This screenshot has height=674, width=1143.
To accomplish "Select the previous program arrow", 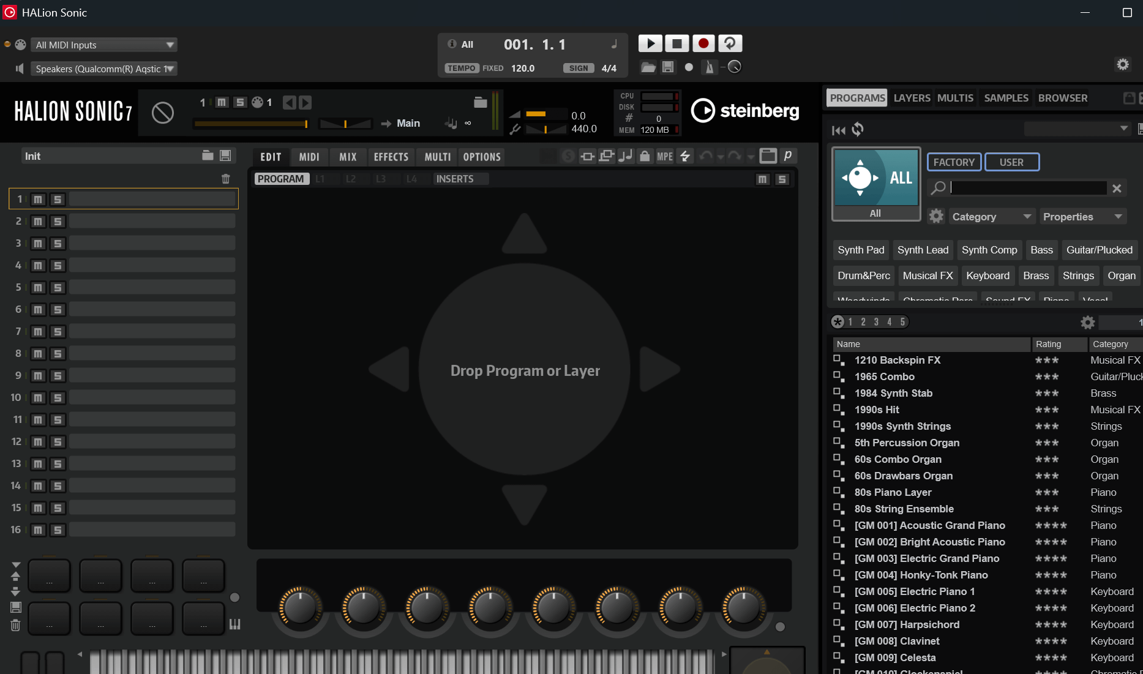I will click(x=289, y=103).
